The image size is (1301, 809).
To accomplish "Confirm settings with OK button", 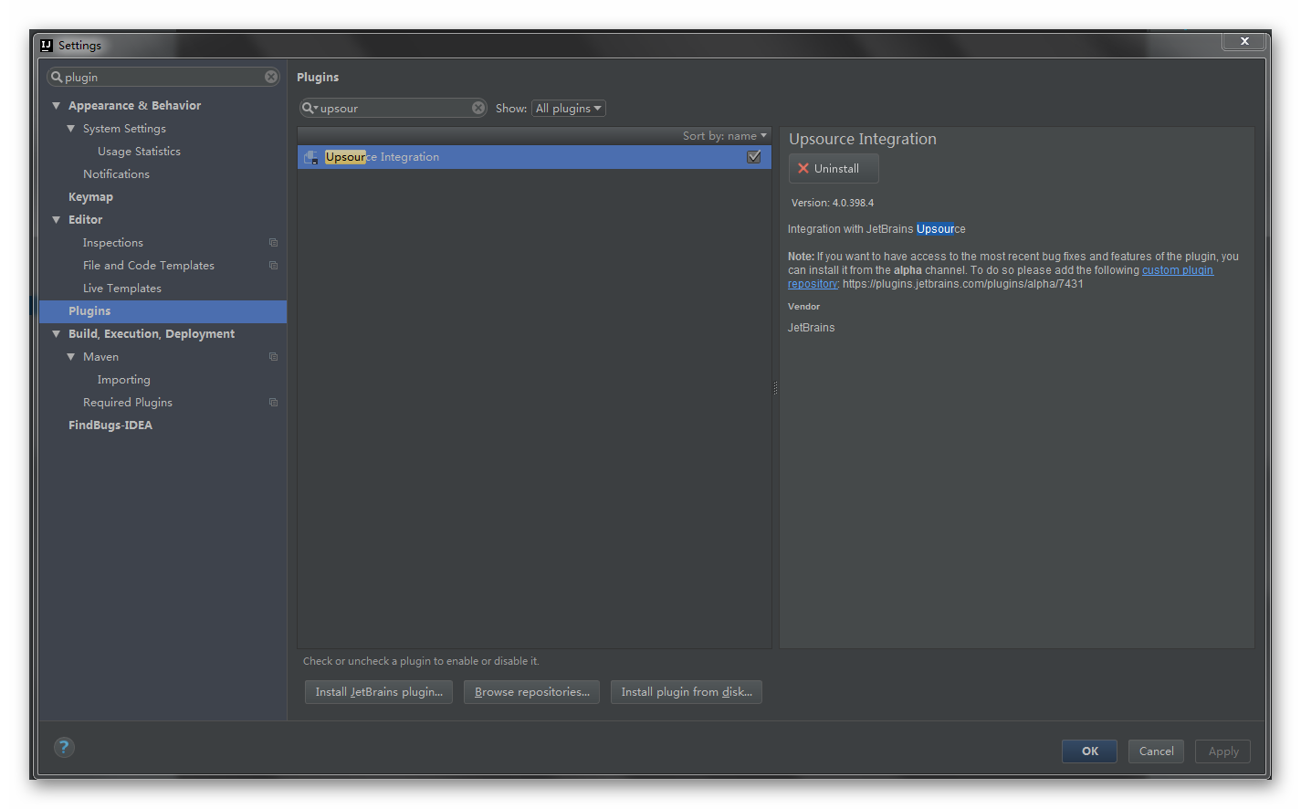I will [x=1089, y=751].
